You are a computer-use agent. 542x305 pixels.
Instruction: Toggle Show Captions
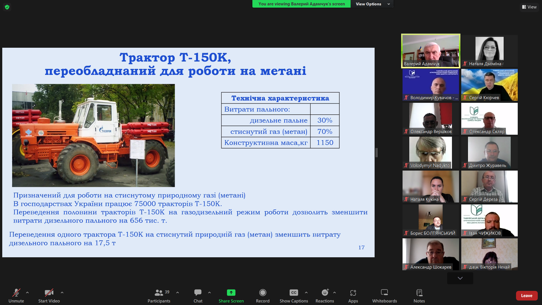click(294, 295)
